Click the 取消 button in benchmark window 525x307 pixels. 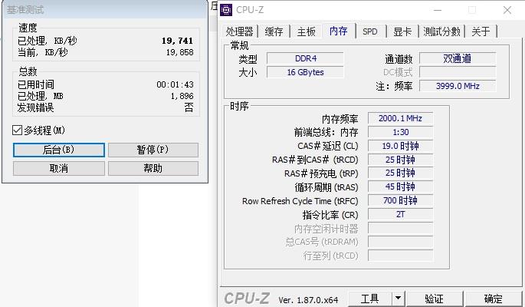tap(59, 168)
